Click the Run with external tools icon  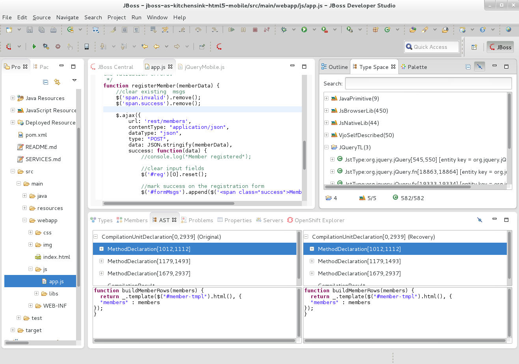(x=324, y=30)
